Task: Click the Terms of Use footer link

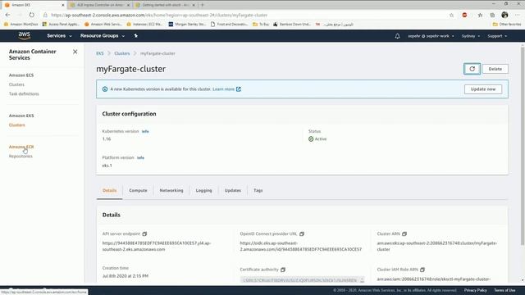Action: coord(504,290)
